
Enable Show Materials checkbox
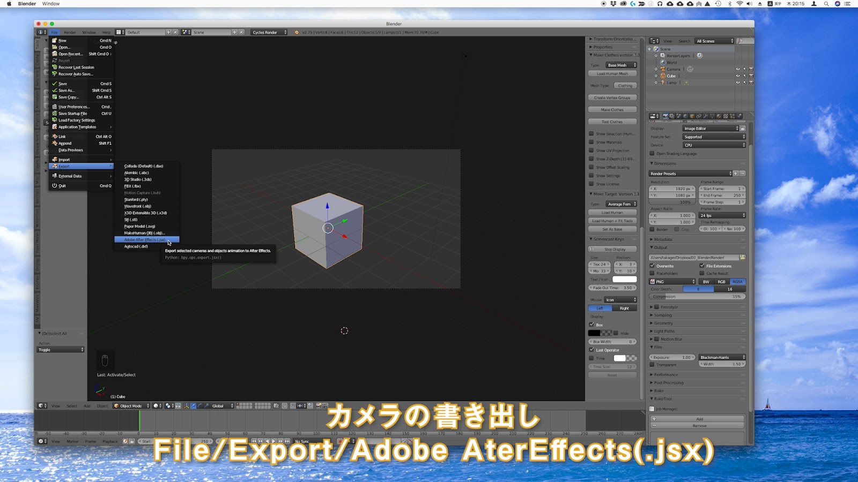(x=591, y=142)
